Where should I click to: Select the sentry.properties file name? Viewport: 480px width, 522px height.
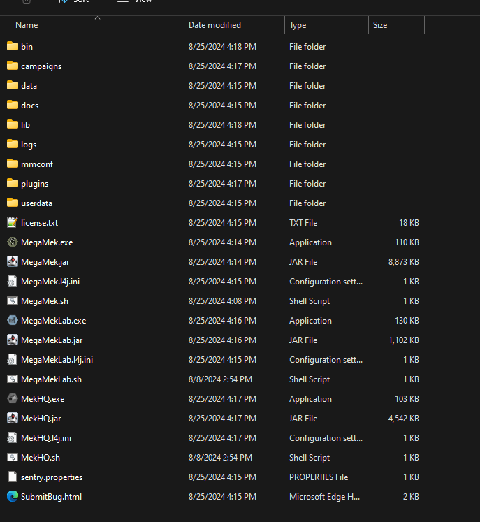[52, 477]
